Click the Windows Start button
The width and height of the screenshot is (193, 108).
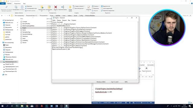2,106
